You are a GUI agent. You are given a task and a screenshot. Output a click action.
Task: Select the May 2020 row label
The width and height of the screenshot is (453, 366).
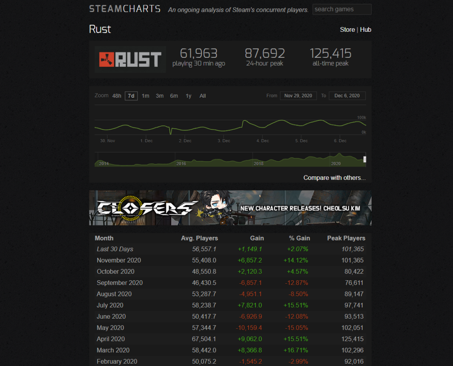[x=110, y=328]
